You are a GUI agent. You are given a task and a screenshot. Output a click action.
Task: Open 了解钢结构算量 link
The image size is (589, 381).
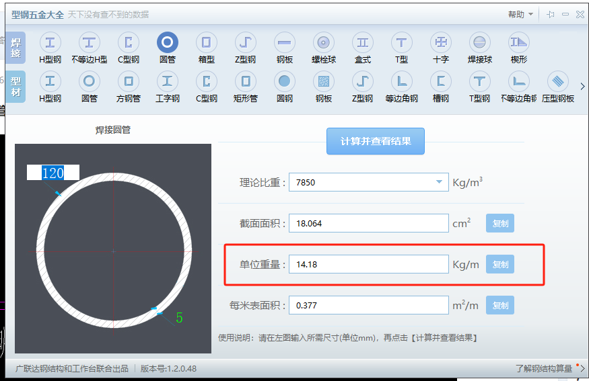pyautogui.click(x=543, y=369)
